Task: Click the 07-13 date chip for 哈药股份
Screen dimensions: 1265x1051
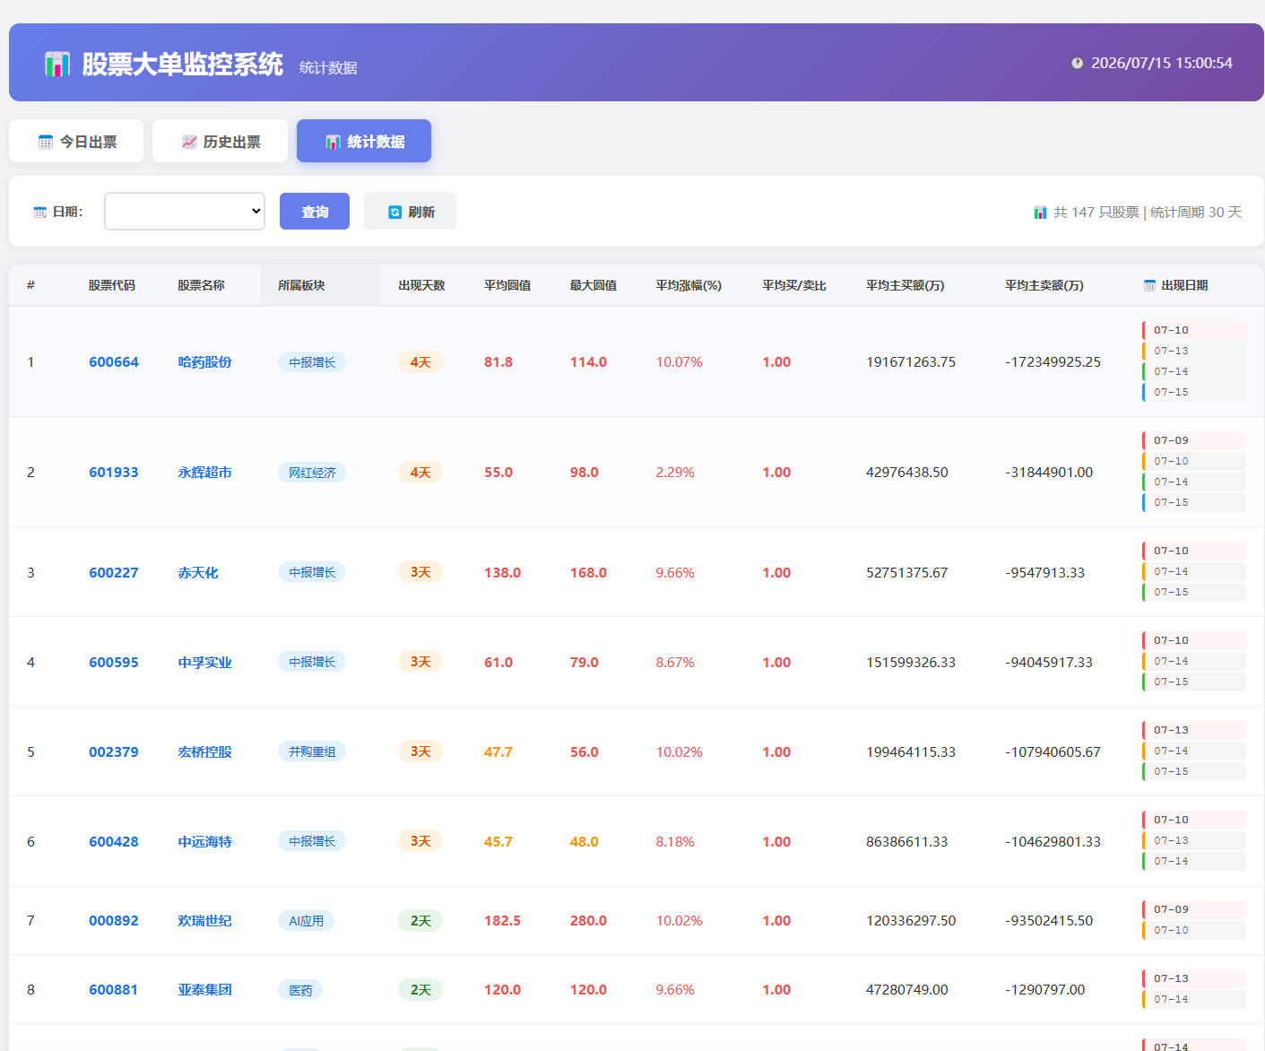Action: click(x=1194, y=351)
